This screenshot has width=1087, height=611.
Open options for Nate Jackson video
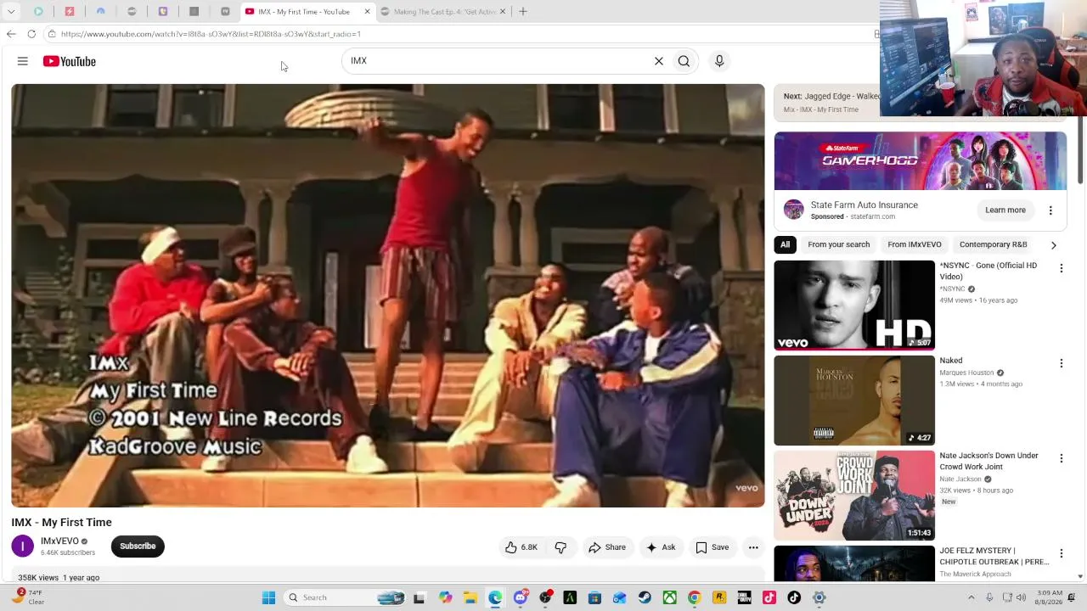coord(1061,458)
